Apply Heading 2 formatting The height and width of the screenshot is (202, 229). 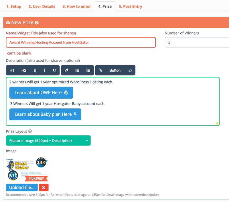[24, 70]
